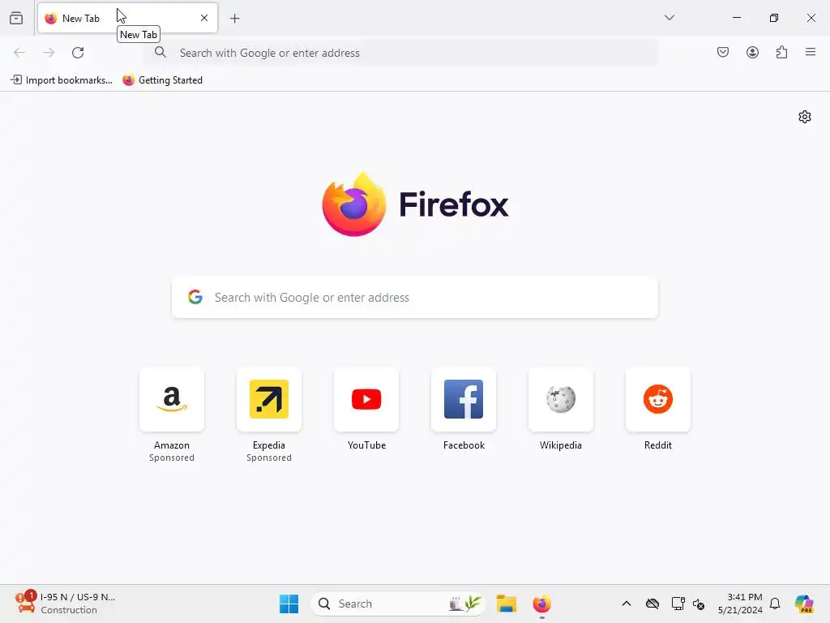830x623 pixels.
Task: Click Import bookmarks in bookmarks toolbar
Action: click(x=62, y=80)
